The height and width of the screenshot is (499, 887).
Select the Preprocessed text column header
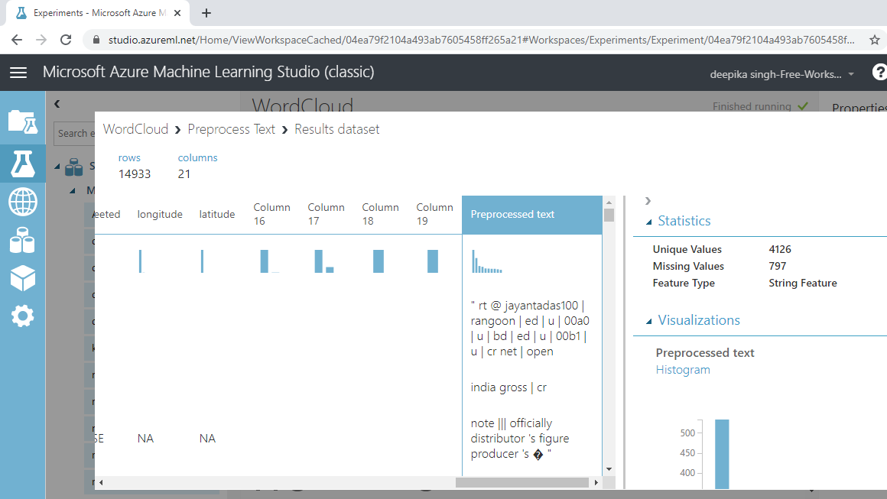(531, 215)
